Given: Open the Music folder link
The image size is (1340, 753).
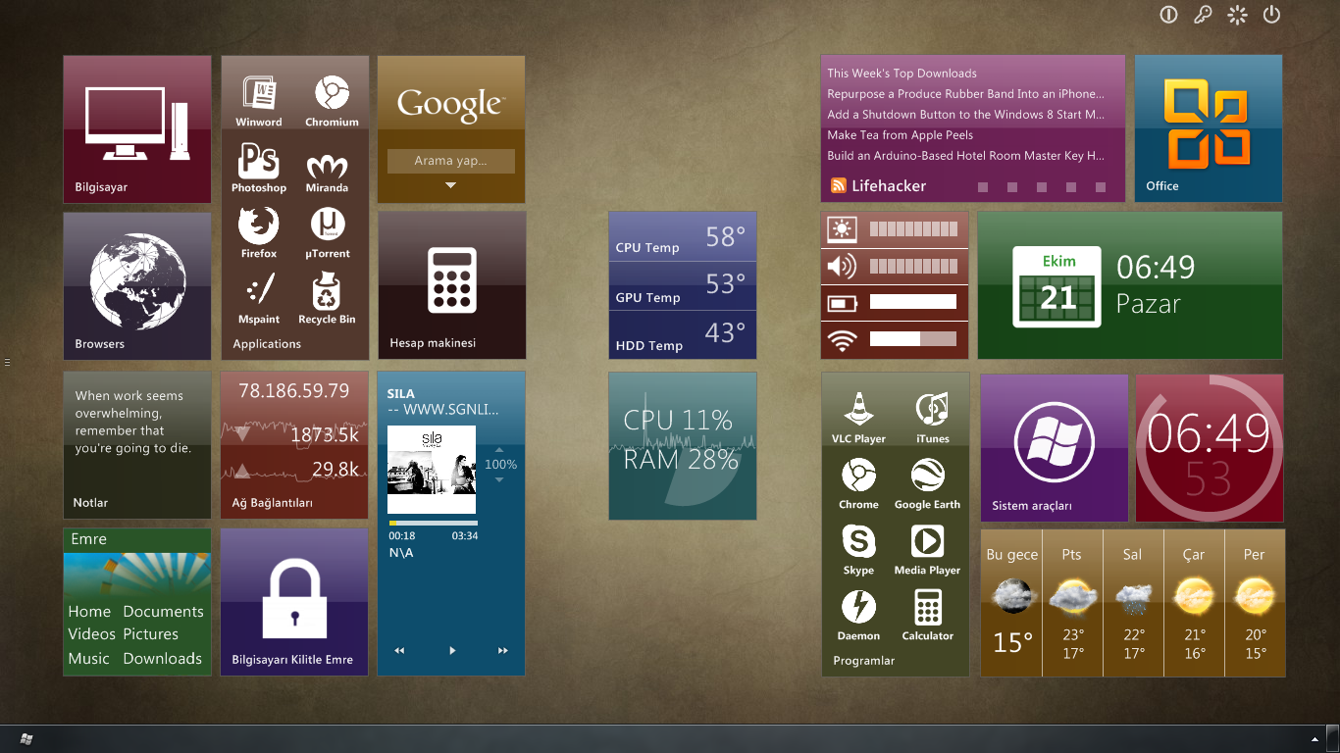Looking at the screenshot, I should tap(88, 659).
